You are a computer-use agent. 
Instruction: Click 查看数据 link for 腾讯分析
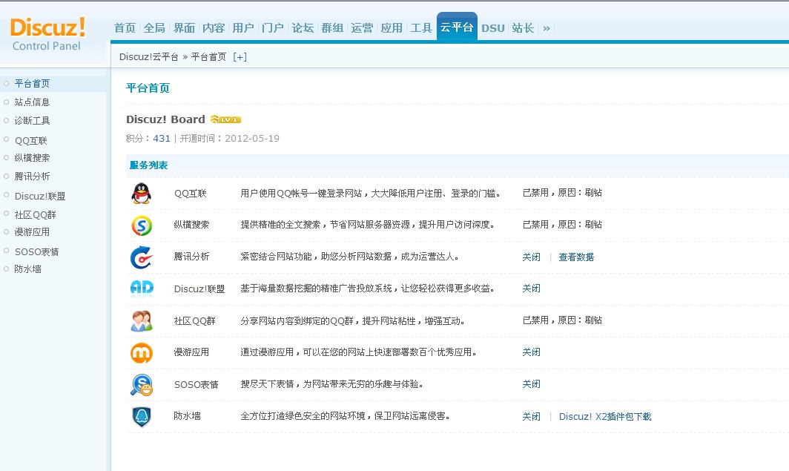[576, 257]
